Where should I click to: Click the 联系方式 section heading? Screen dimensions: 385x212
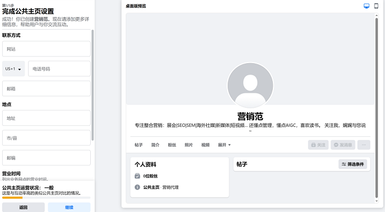coord(12,35)
